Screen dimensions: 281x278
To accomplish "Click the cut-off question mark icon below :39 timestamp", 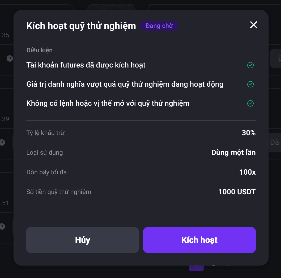I will coord(2,142).
